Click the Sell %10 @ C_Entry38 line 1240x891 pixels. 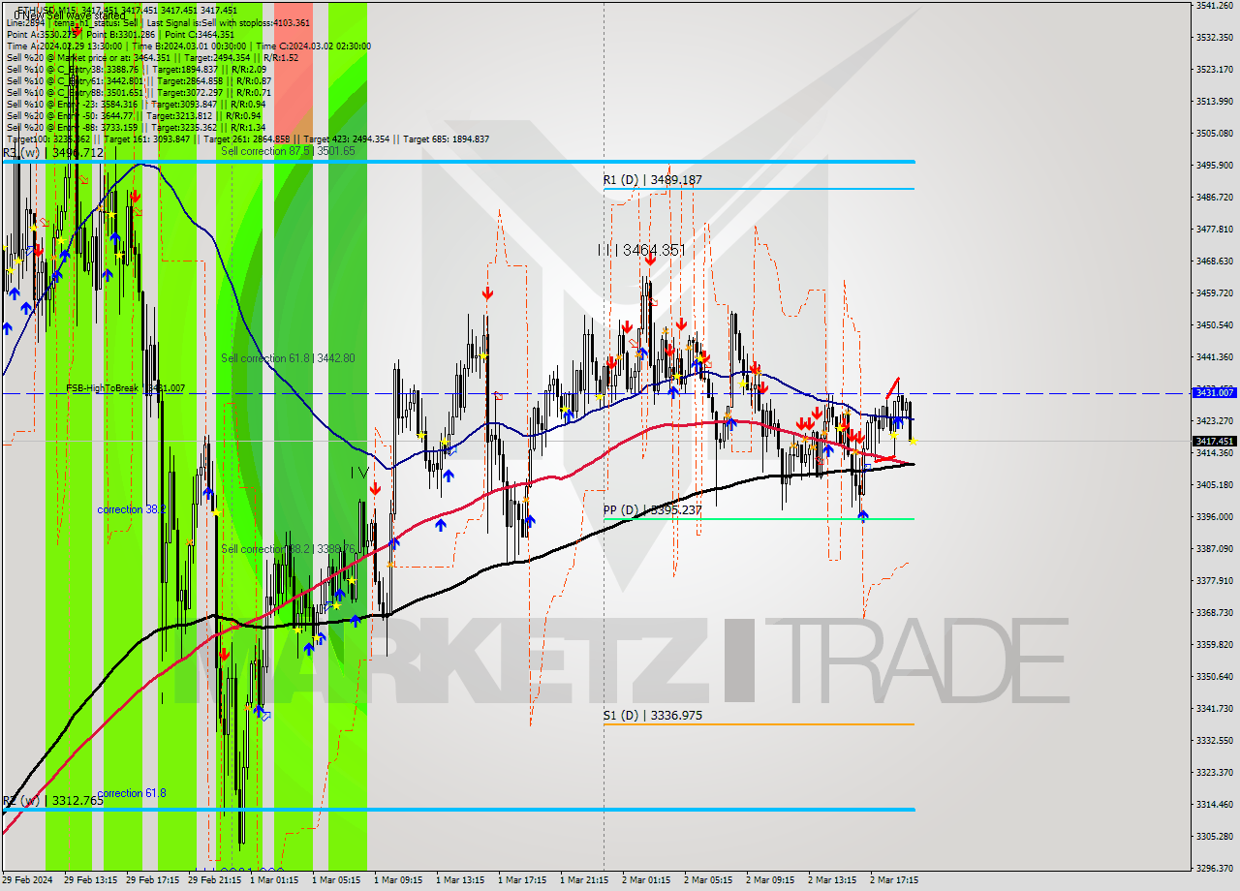(136, 69)
